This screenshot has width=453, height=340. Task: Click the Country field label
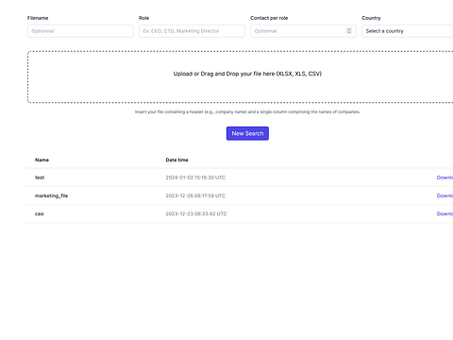[371, 18]
